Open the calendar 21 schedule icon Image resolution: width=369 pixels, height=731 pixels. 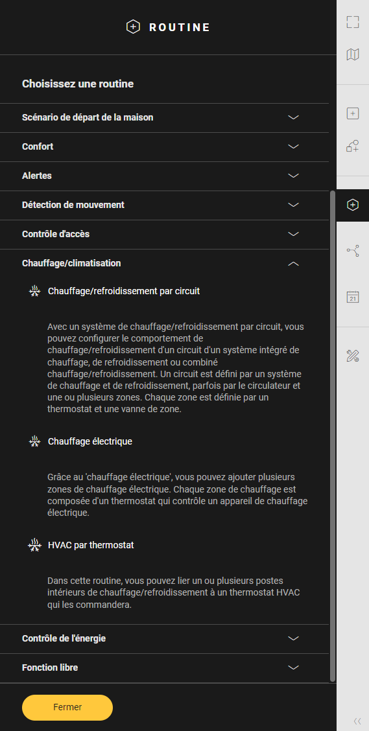pyautogui.click(x=353, y=297)
